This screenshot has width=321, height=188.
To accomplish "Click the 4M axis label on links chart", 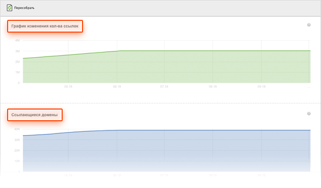I will point(17,40).
